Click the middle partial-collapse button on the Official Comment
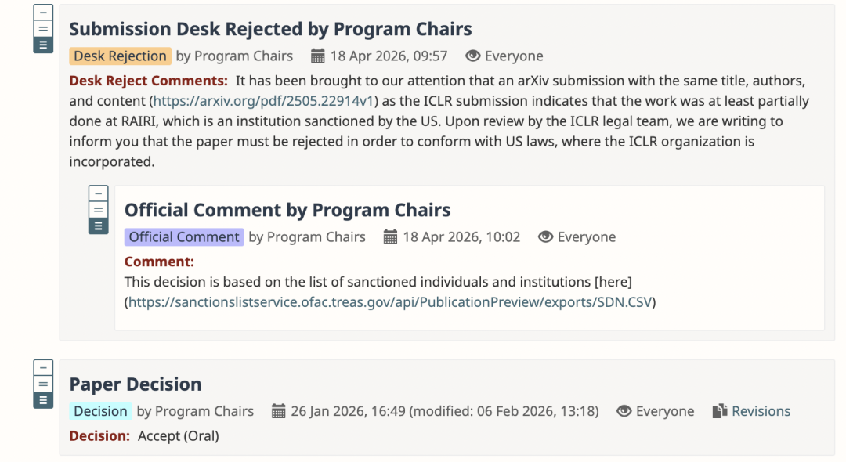The image size is (846, 462). pos(99,209)
